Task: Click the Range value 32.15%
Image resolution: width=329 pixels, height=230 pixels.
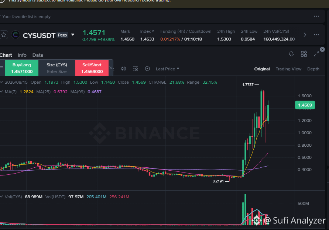Action: [x=210, y=82]
